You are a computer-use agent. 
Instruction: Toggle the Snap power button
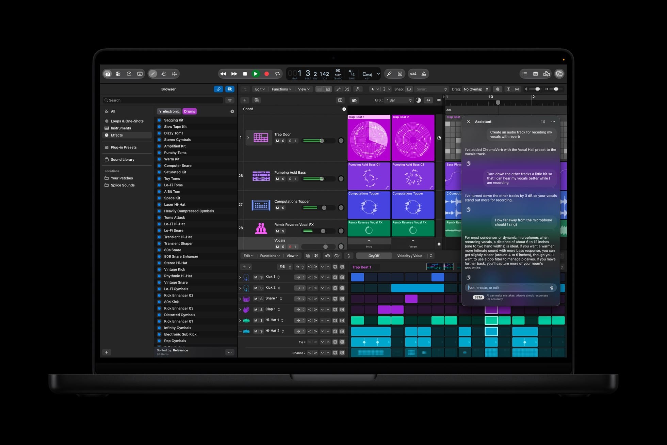(x=409, y=89)
